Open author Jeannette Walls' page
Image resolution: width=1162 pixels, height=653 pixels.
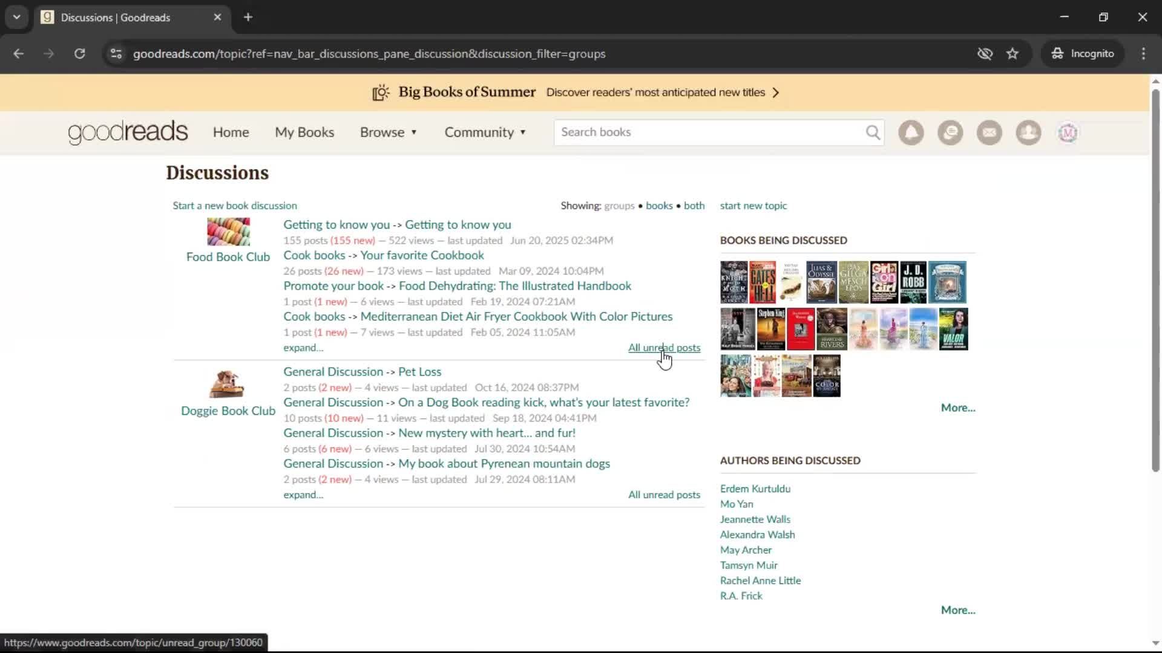[755, 520]
